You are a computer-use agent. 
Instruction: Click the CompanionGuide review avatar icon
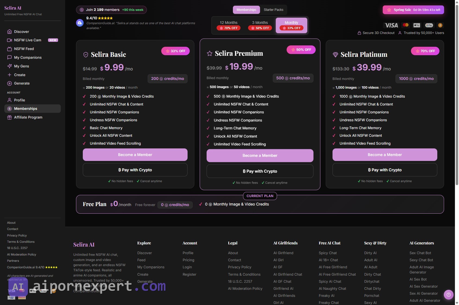[x=80, y=23]
